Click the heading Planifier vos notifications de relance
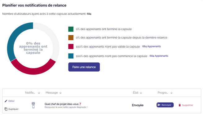 (x=34, y=5)
